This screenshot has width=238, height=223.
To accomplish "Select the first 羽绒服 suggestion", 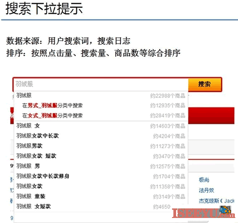I will click(101, 96).
